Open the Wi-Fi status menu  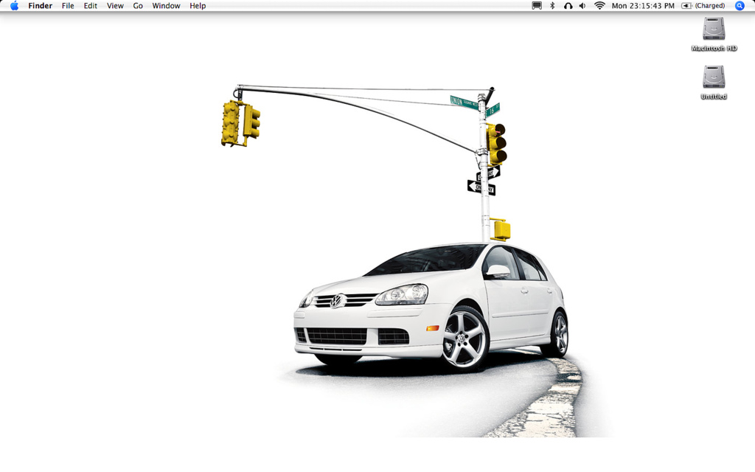coord(599,6)
